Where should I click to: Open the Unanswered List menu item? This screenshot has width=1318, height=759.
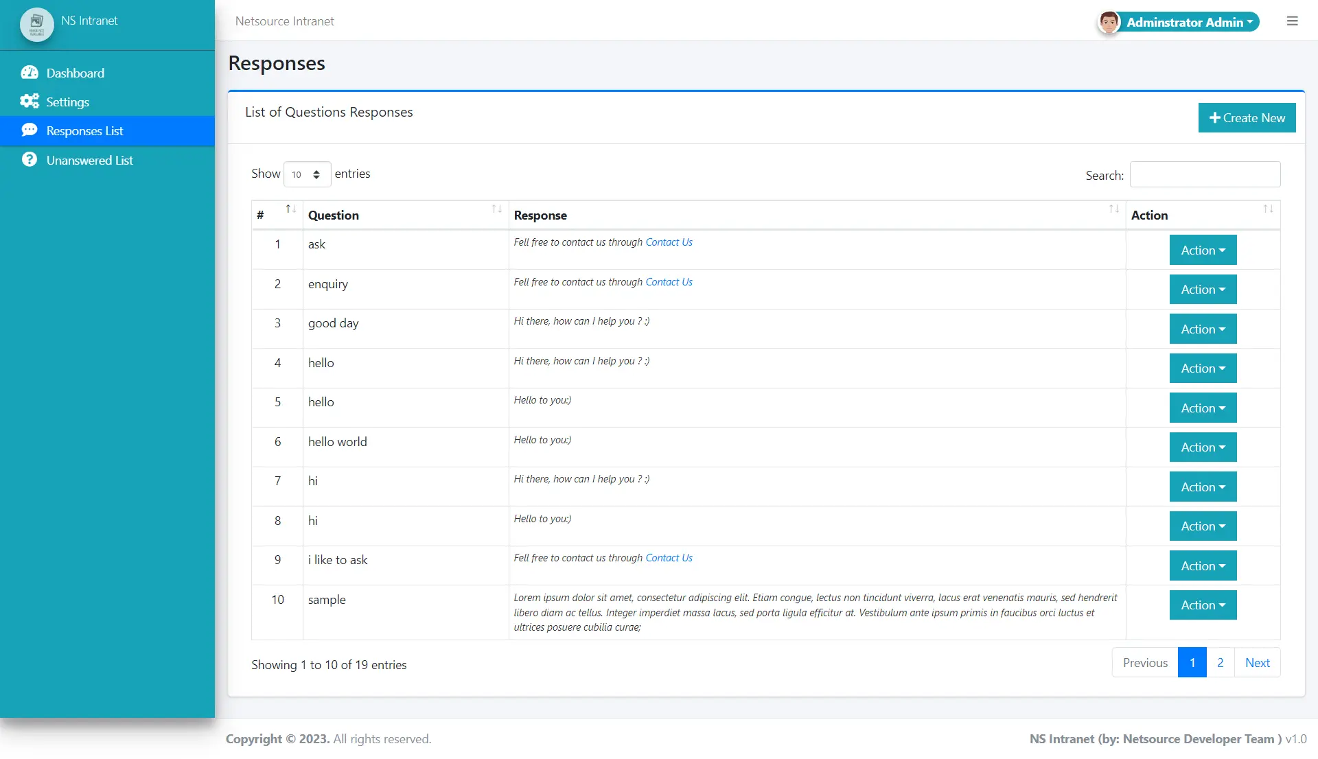(89, 160)
